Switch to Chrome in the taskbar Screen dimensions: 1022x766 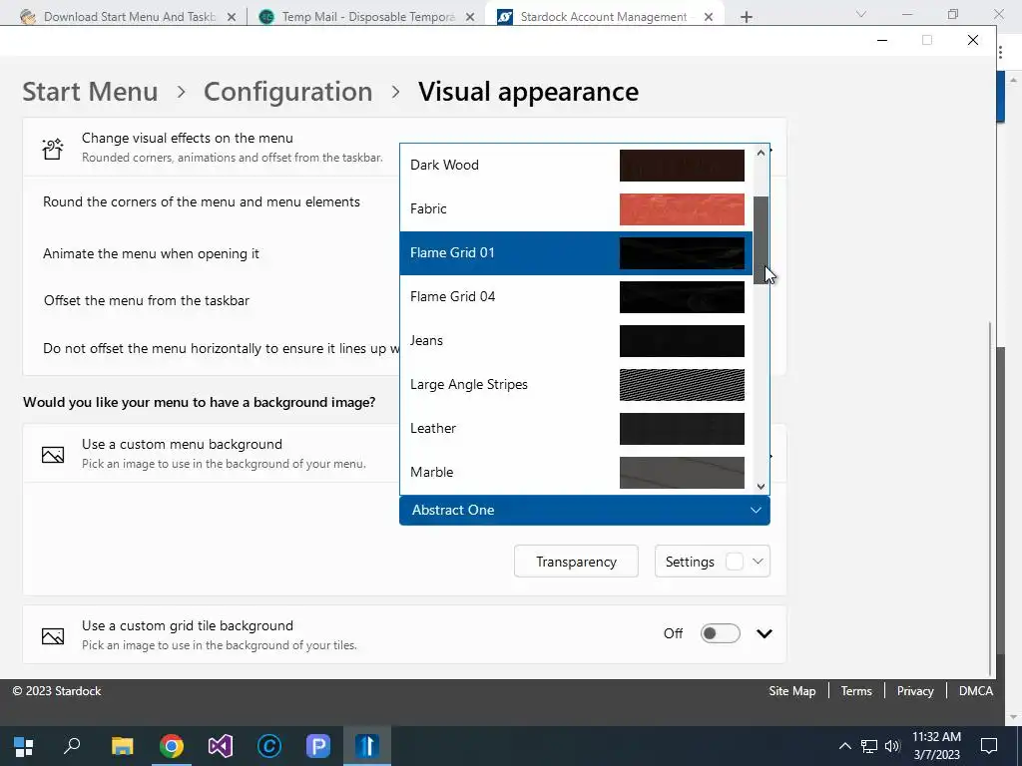tap(172, 746)
